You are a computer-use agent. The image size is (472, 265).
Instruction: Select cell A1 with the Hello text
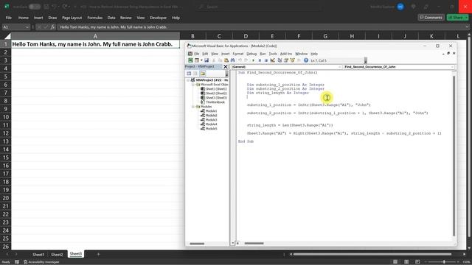tap(95, 44)
